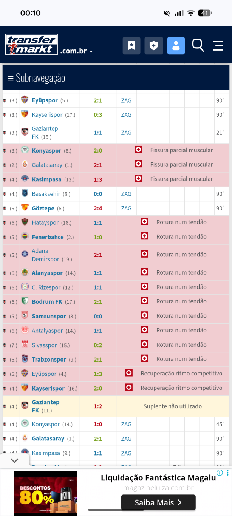The height and width of the screenshot is (516, 232).
Task: Click the Galatasaray club crest in injury row
Action: pos(25,165)
